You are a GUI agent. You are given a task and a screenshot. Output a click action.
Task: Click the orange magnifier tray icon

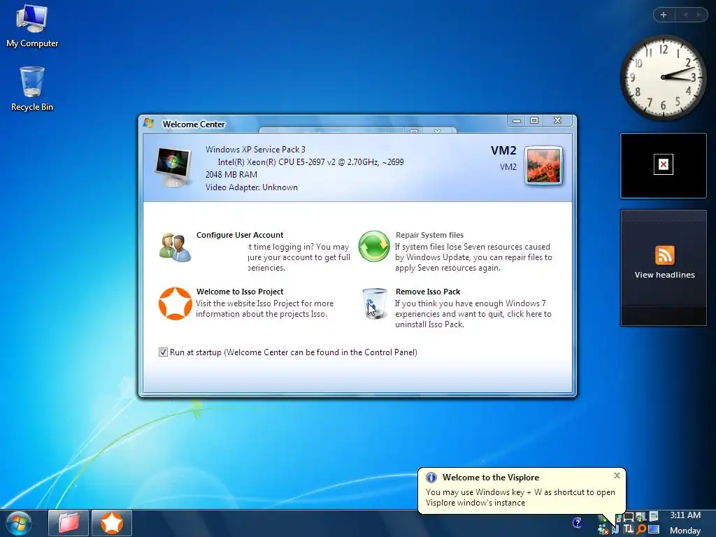click(642, 530)
